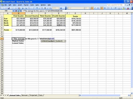Select the Format Painter brush icon
This screenshot has height=99, width=133.
pyautogui.click(x=34, y=8)
